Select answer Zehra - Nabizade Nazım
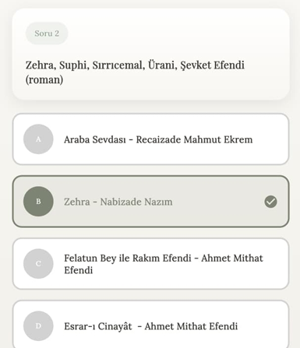 tap(150, 202)
